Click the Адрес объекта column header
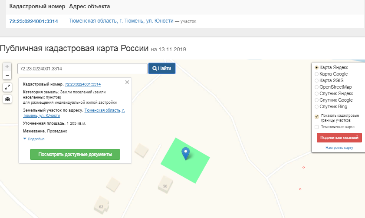Viewport: 365px width, 218px height. click(89, 6)
